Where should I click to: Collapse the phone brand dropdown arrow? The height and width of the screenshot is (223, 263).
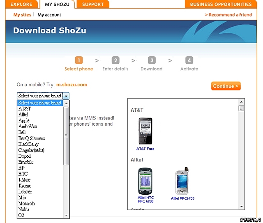pos(66,96)
